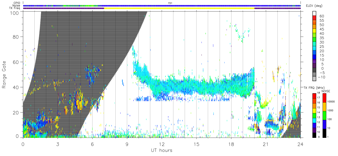Click the white ELEV swatch above 60
Image resolution: width=338 pixels, height=156 pixels.
314,13
